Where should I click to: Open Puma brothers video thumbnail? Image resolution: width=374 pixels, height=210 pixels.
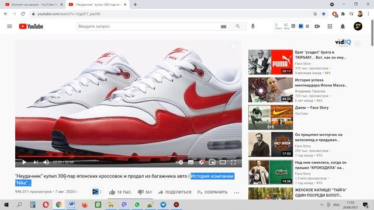(x=271, y=62)
